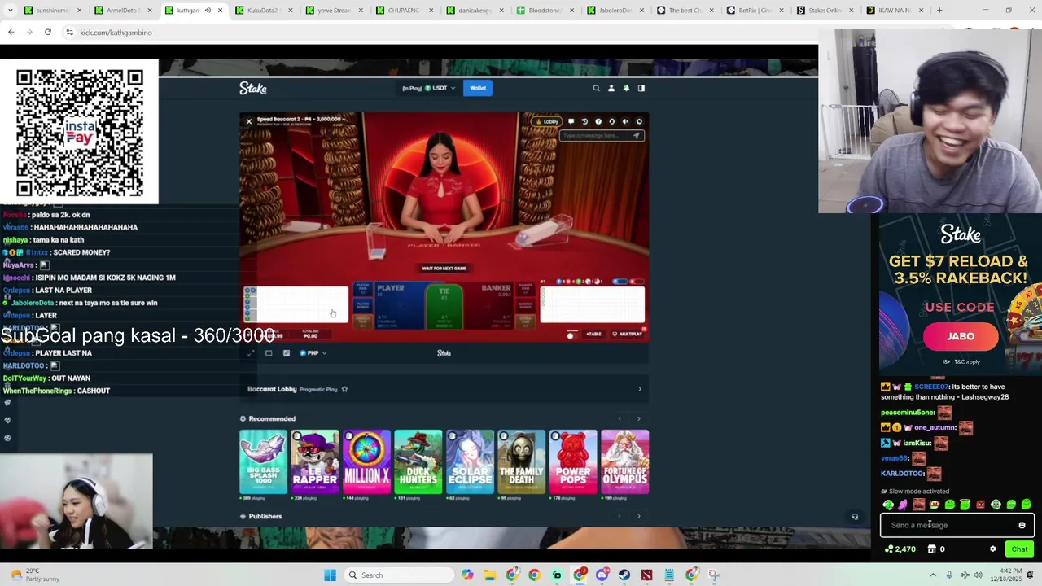Image resolution: width=1042 pixels, height=586 pixels.
Task: Open Kick chat settings gear
Action: tap(992, 549)
